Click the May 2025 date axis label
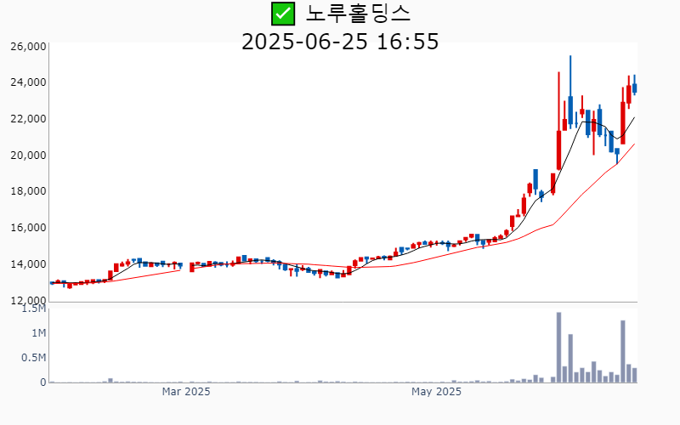This screenshot has width=680, height=425. point(436,392)
